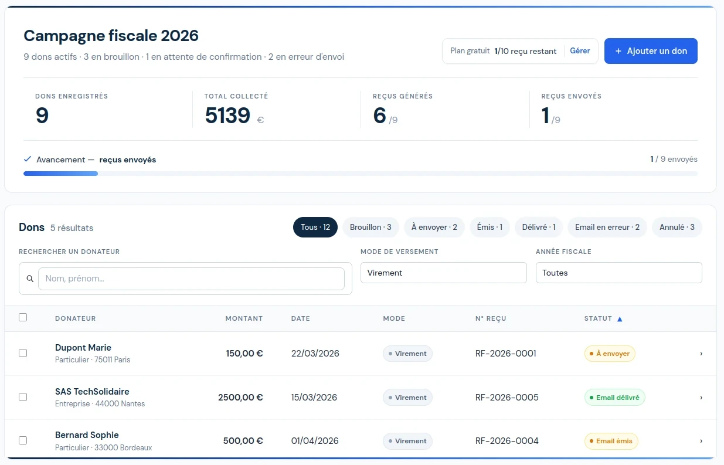
Task: Open row chevron for SAS TechSolidaire
Action: click(701, 398)
